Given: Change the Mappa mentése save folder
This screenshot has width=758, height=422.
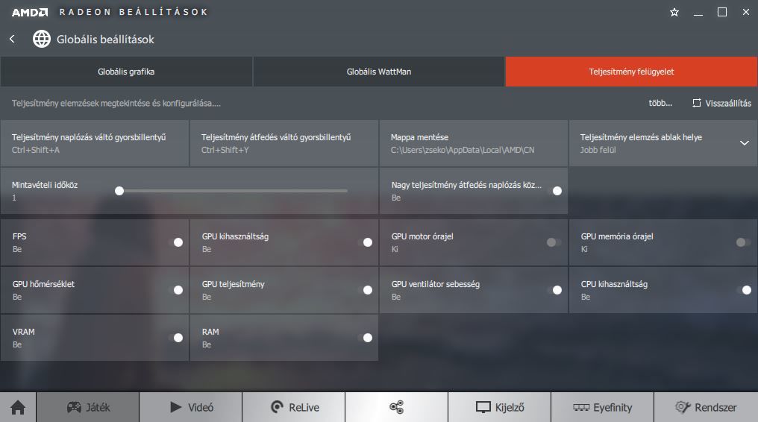Looking at the screenshot, I should pyautogui.click(x=474, y=143).
